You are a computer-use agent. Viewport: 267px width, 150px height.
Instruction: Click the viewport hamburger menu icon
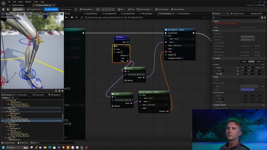[3, 14]
